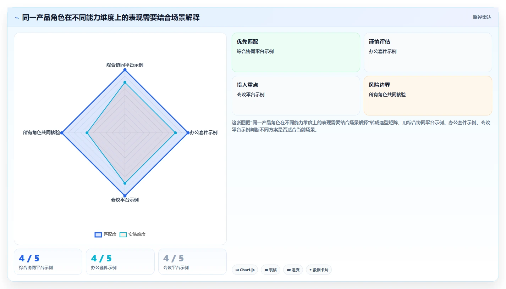Image resolution: width=506 pixels, height=289 pixels.
Task: Open the 投入重点 card
Action: click(296, 96)
